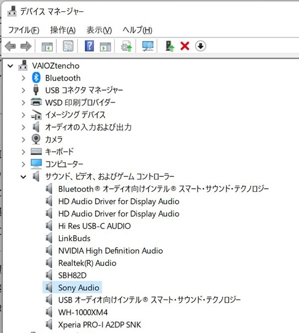Select the SBH82D device

click(72, 275)
